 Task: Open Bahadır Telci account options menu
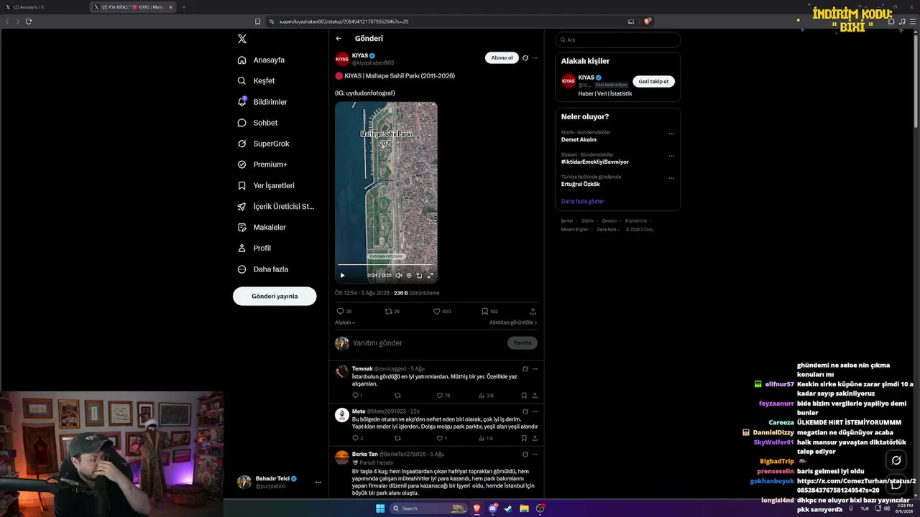318,483
